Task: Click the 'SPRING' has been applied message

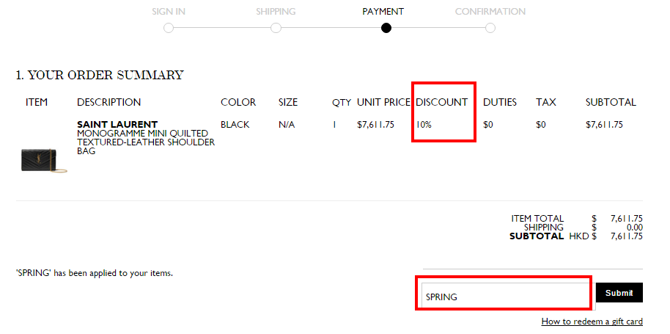Action: [x=95, y=273]
